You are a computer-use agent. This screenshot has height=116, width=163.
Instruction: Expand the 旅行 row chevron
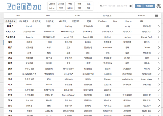click(159, 105)
